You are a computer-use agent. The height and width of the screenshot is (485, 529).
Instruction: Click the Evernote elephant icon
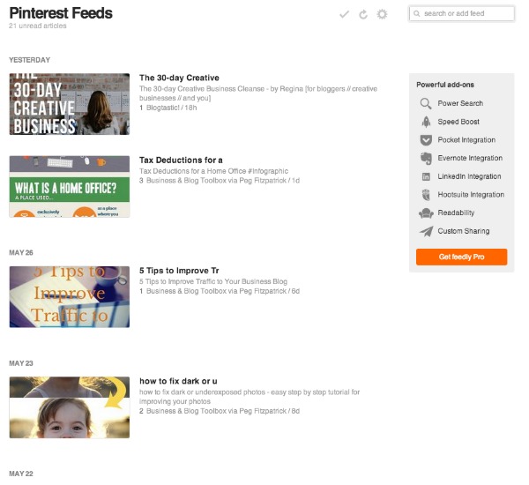426,159
